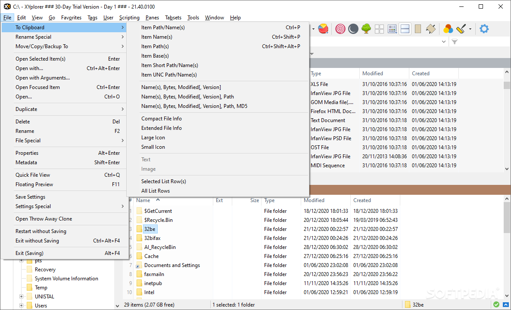Click the green checkmark status icon
This screenshot has height=310, width=511.
point(496,305)
